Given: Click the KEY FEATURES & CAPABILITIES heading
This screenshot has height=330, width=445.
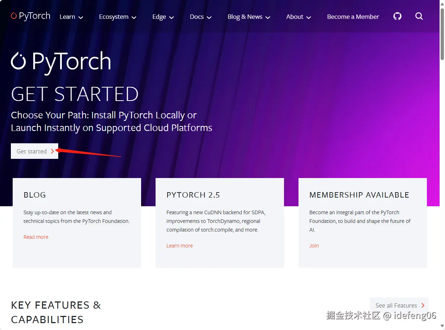Looking at the screenshot, I should (x=56, y=312).
